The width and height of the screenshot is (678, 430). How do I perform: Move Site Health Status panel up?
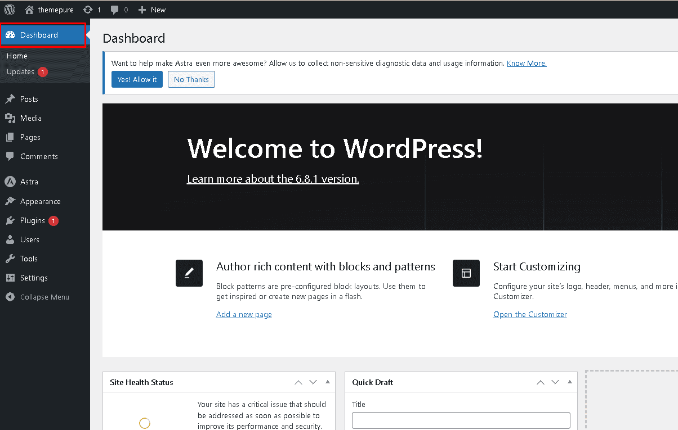pos(298,382)
